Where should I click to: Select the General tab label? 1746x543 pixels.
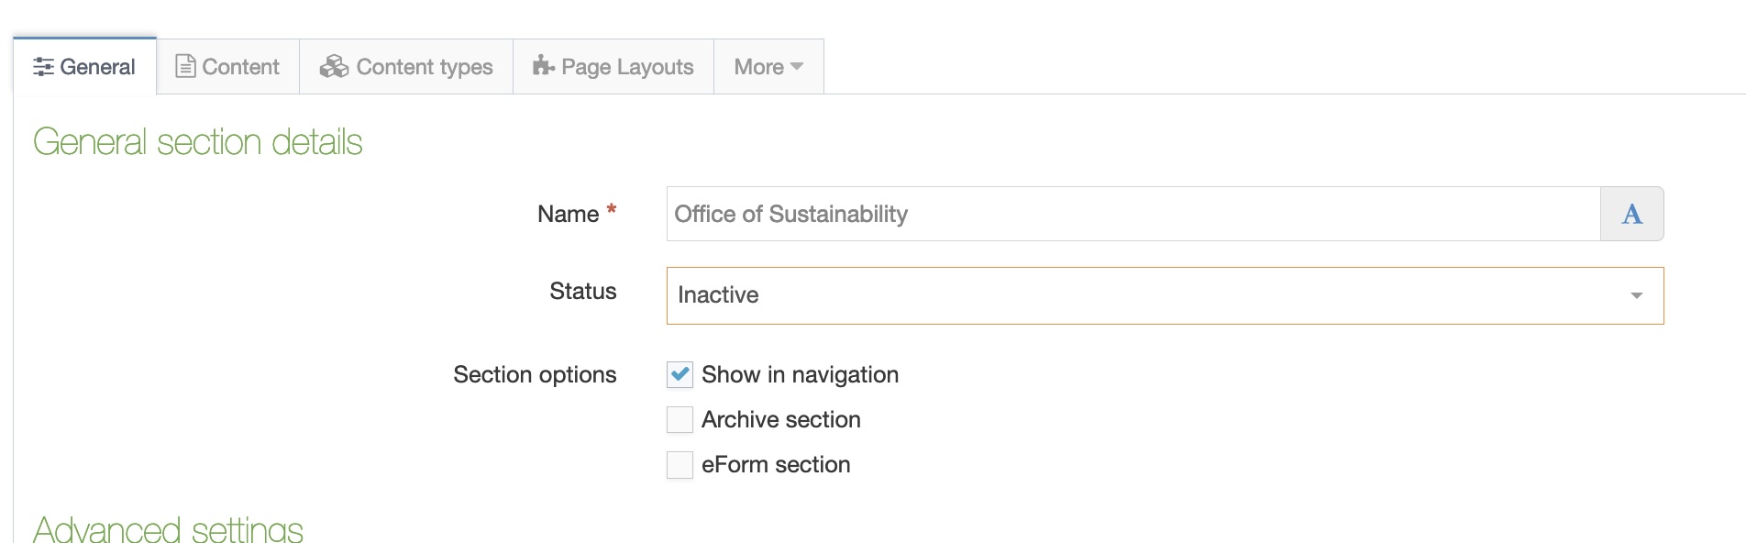(97, 67)
